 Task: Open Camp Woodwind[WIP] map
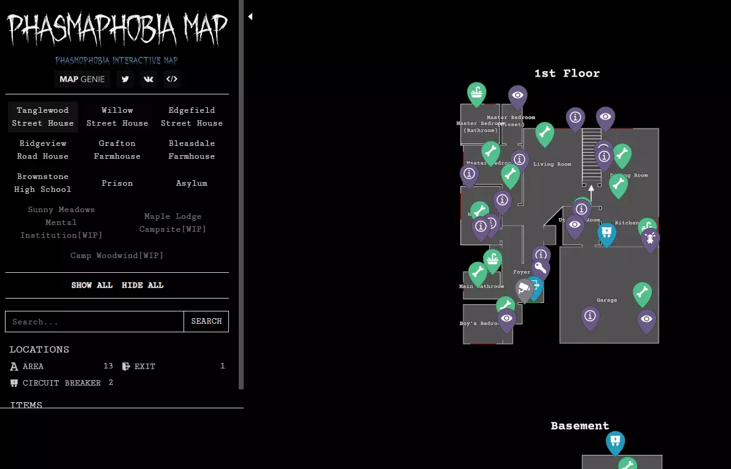click(117, 256)
